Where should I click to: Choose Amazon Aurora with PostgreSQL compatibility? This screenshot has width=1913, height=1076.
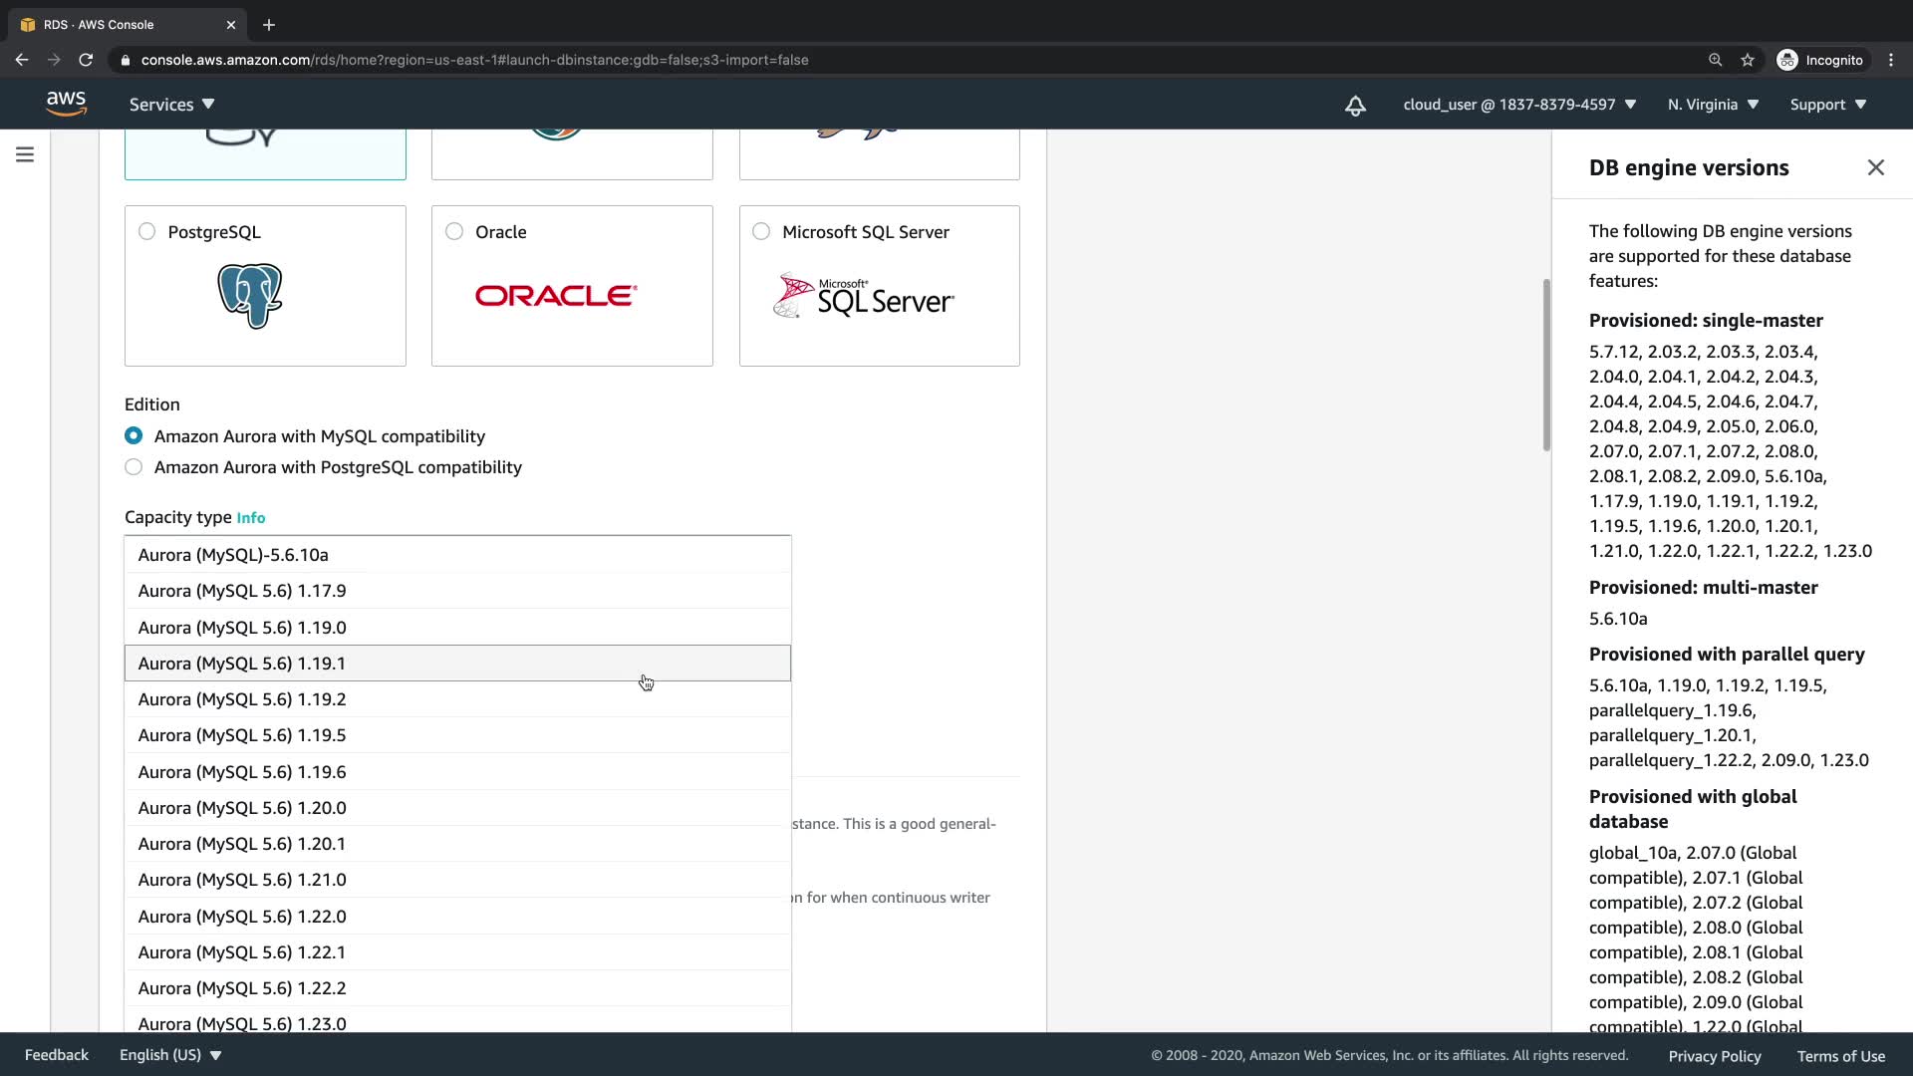[134, 467]
